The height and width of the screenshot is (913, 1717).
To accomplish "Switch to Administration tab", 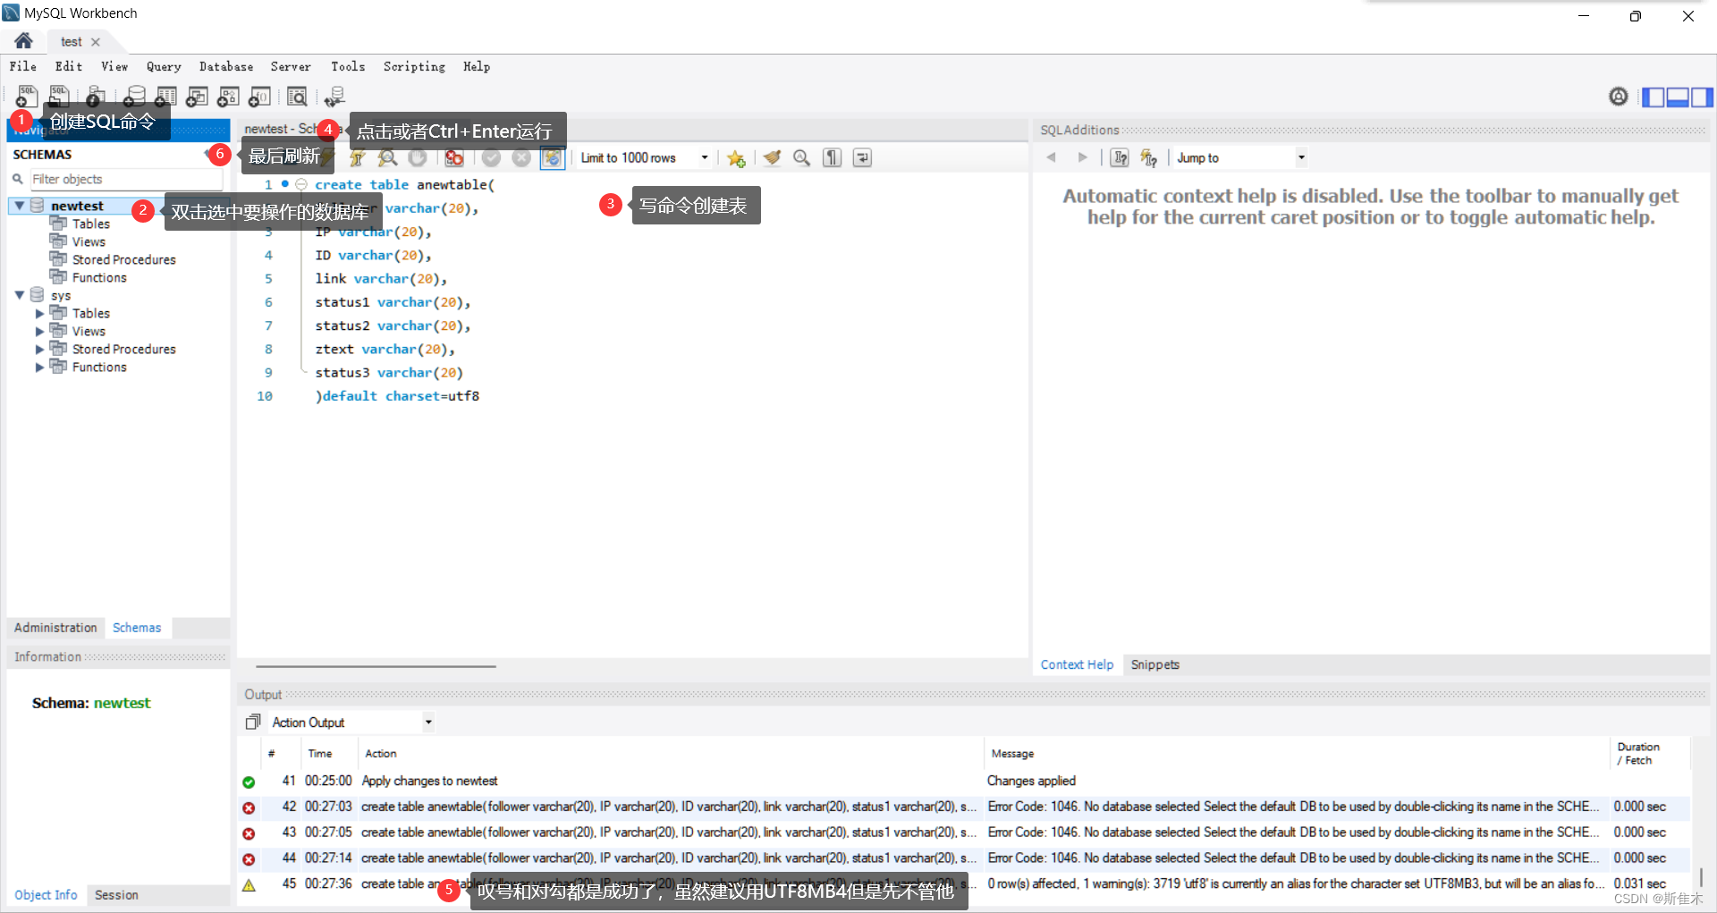I will pyautogui.click(x=55, y=628).
